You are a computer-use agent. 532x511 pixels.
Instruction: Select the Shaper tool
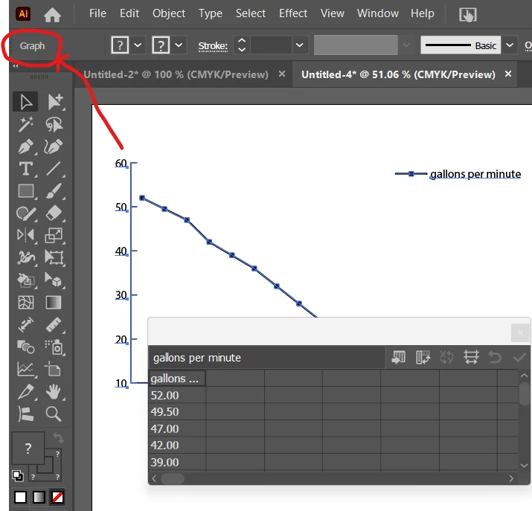tap(25, 213)
